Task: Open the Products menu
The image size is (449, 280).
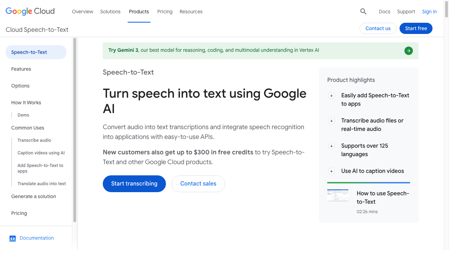Action: (x=139, y=12)
